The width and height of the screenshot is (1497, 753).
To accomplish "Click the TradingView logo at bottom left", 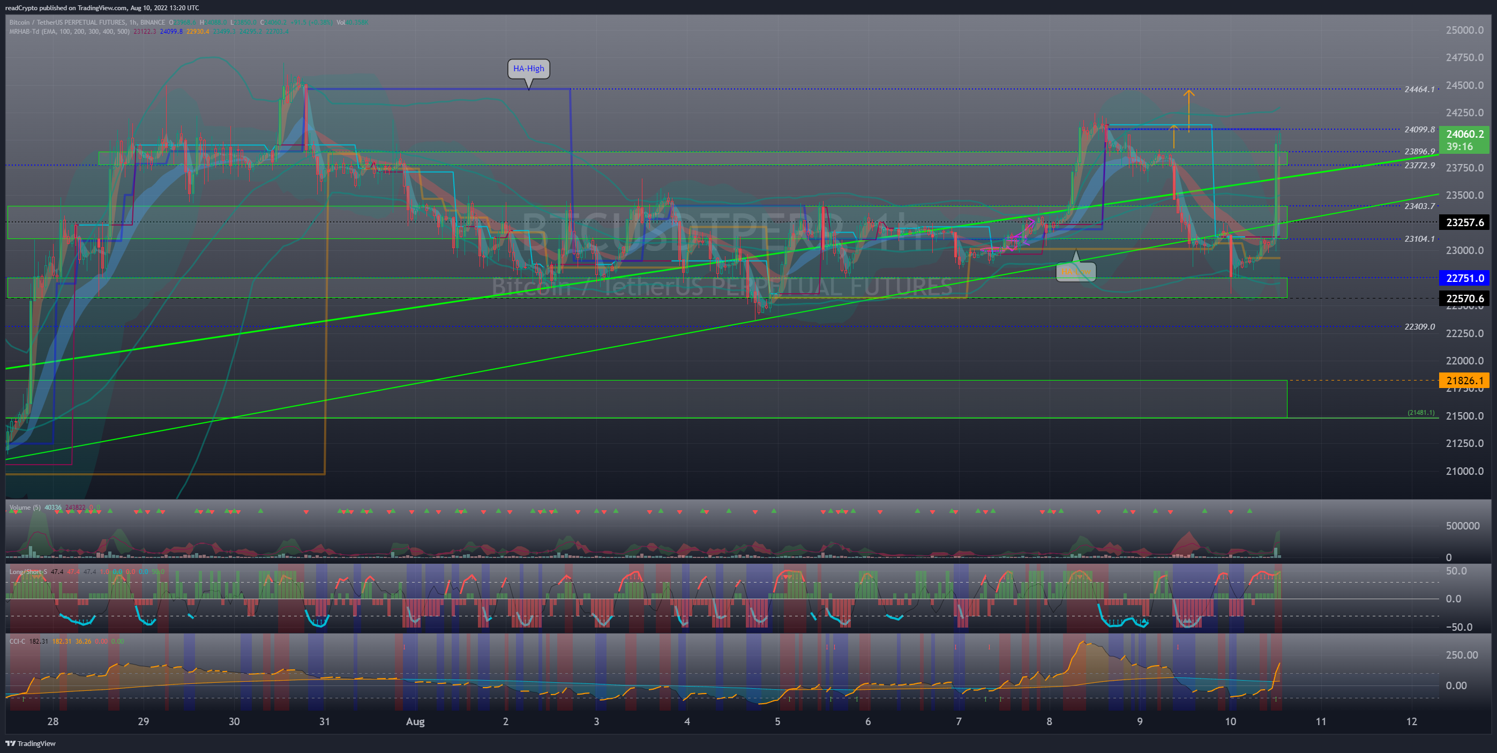I will tap(31, 743).
